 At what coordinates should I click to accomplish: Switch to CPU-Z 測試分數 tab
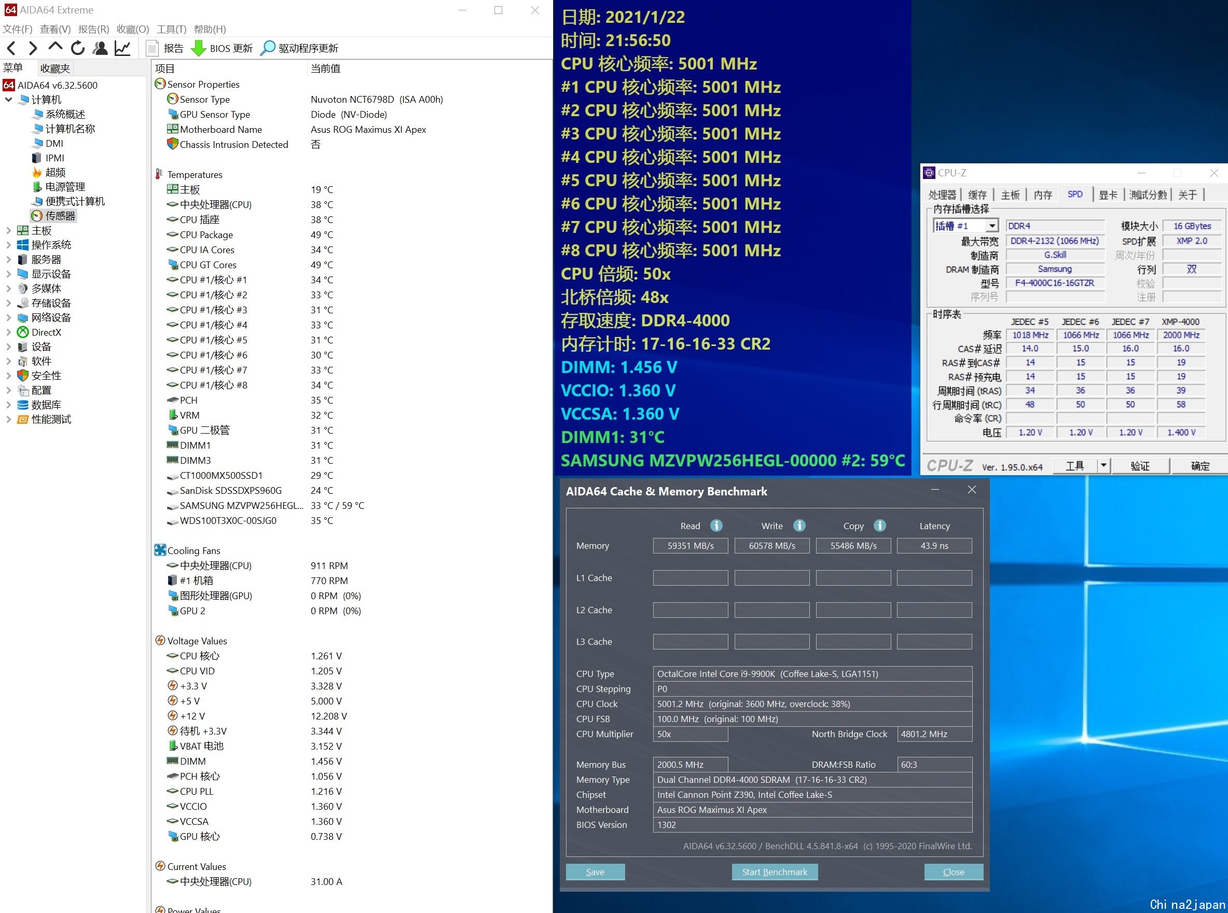[x=1148, y=195]
